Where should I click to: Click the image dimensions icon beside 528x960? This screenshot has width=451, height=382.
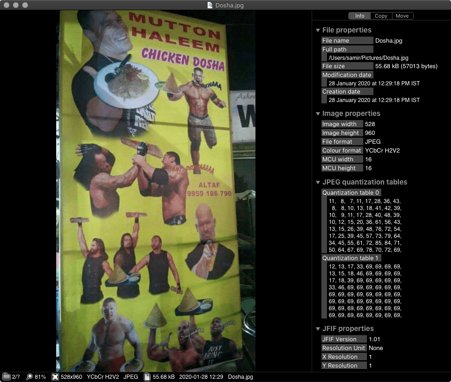55,377
